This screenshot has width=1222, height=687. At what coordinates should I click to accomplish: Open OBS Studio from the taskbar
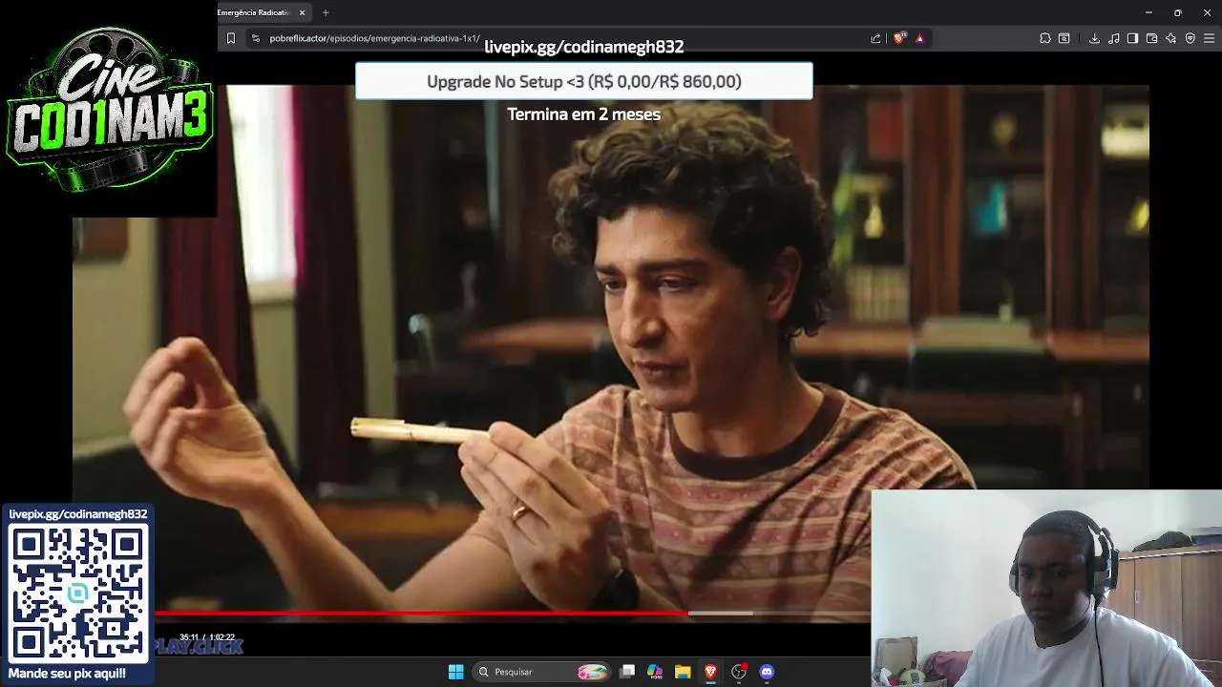click(738, 672)
